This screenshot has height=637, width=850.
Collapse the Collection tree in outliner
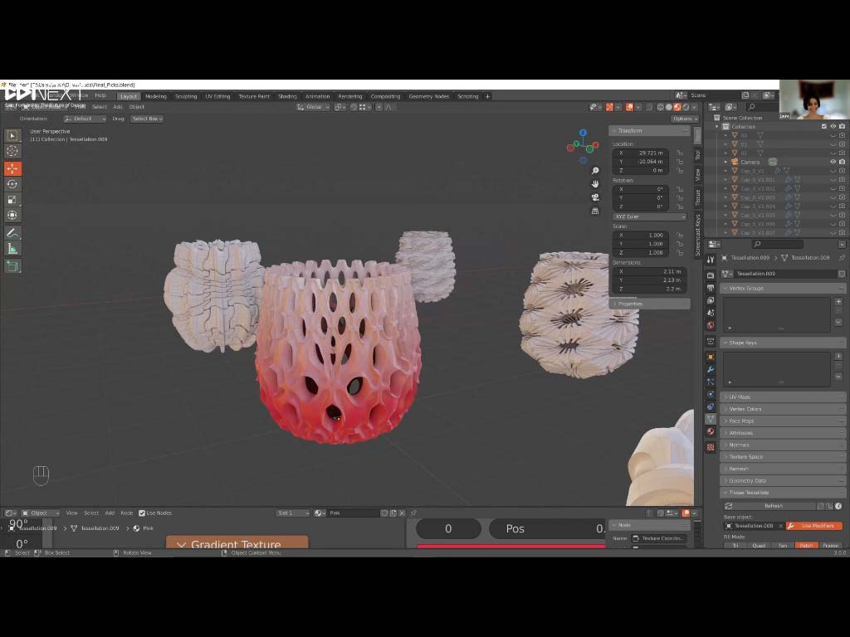[717, 127]
